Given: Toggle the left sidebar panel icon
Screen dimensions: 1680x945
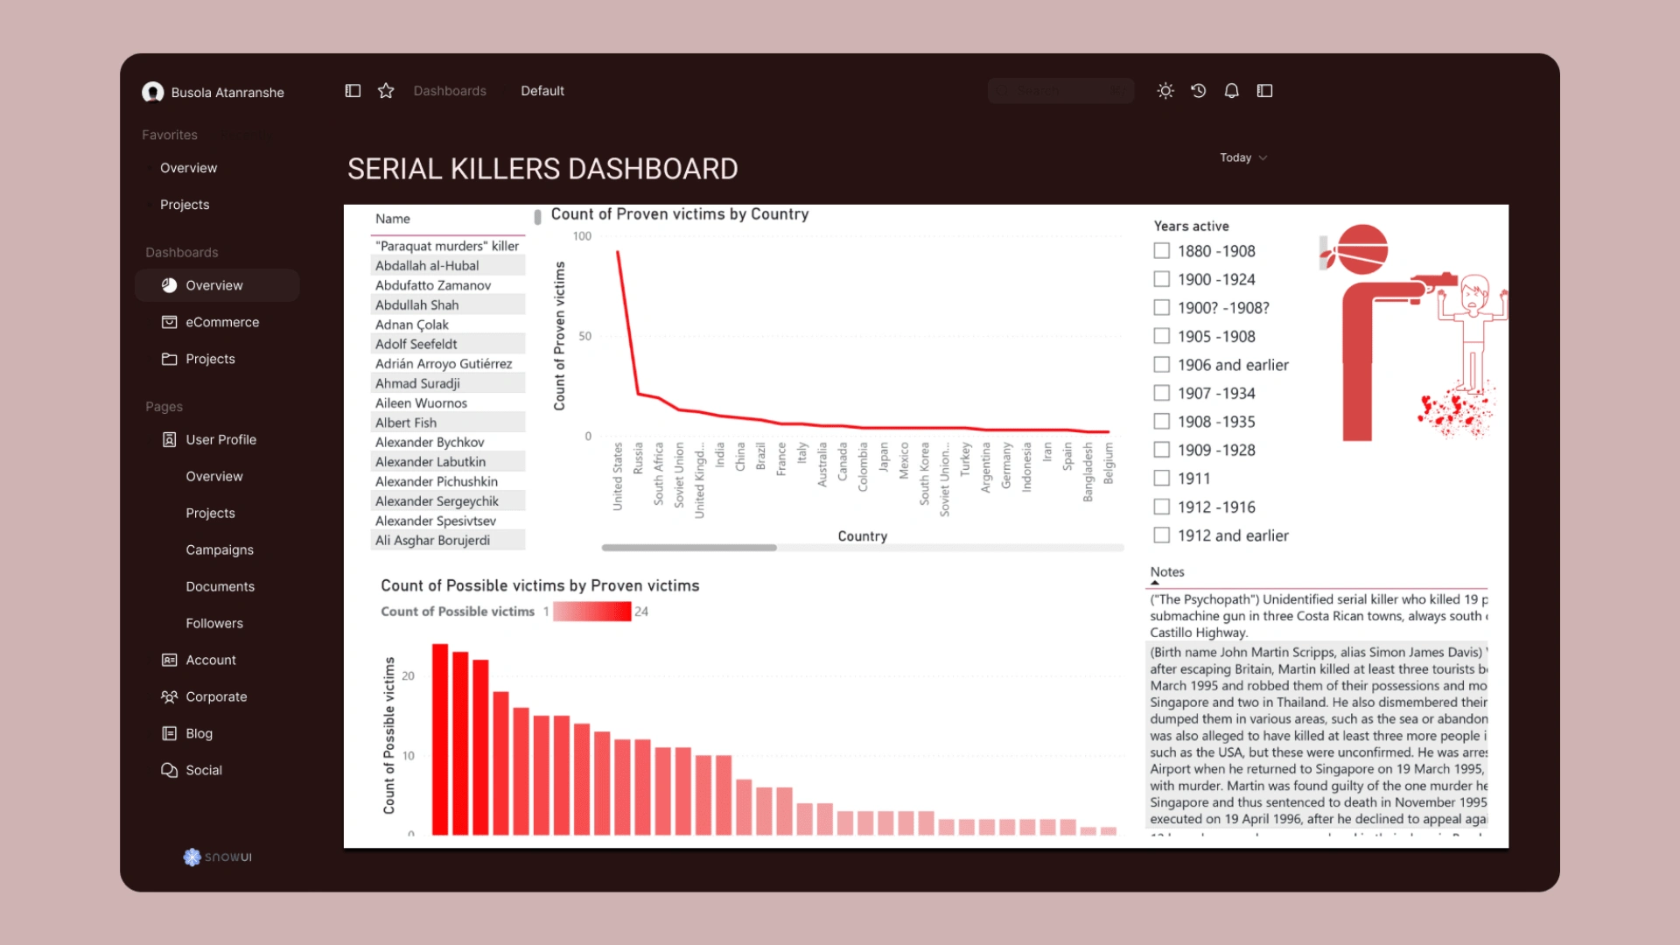Looking at the screenshot, I should coord(353,91).
